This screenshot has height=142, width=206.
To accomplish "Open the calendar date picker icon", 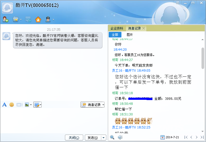I will (162, 137).
